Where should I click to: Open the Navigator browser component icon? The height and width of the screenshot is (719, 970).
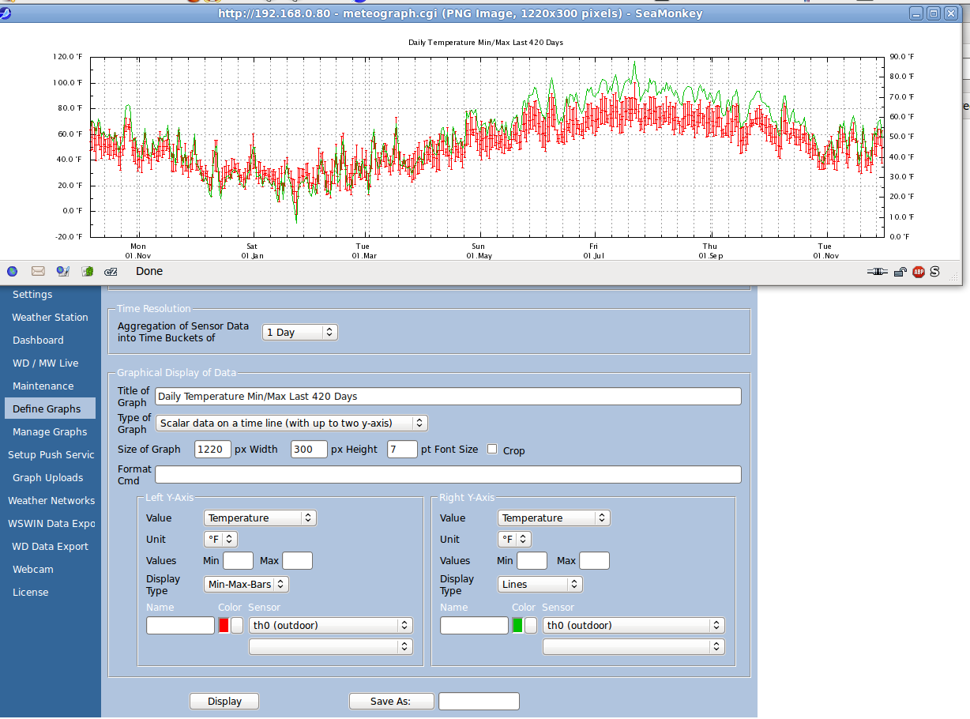point(13,272)
